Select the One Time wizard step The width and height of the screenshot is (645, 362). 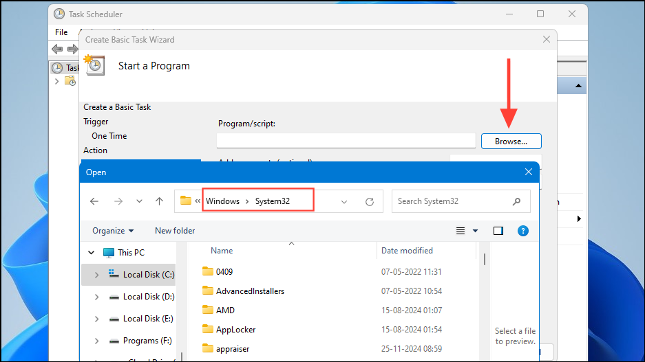pyautogui.click(x=109, y=136)
